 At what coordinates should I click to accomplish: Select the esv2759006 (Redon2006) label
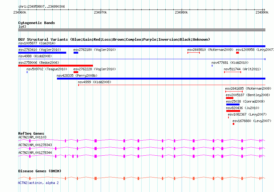click(x=39, y=63)
